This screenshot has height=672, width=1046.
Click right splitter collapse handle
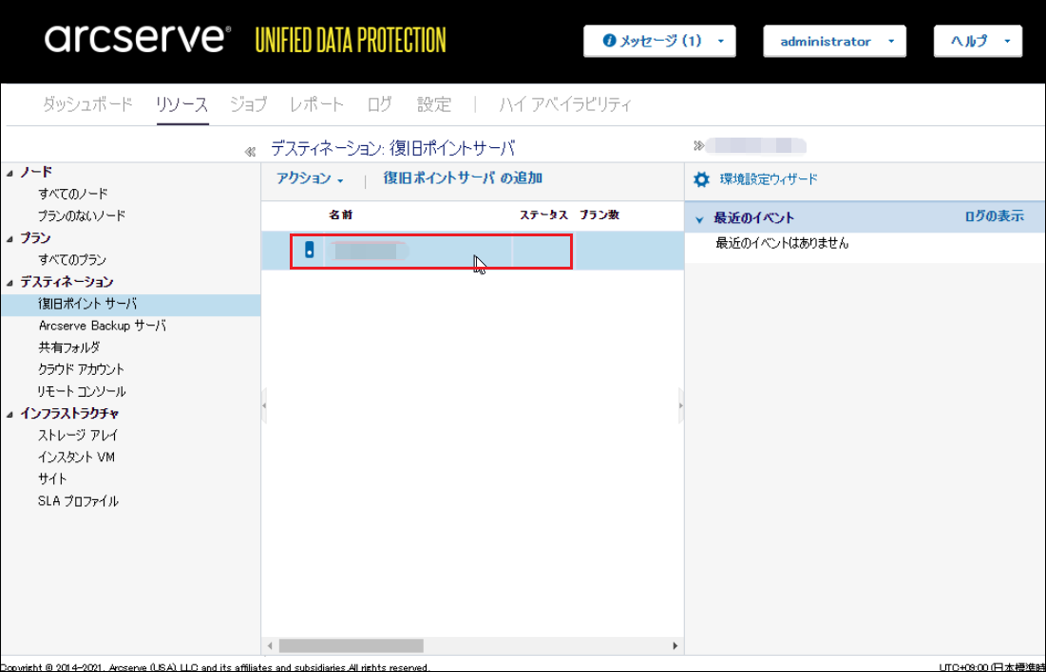(680, 405)
